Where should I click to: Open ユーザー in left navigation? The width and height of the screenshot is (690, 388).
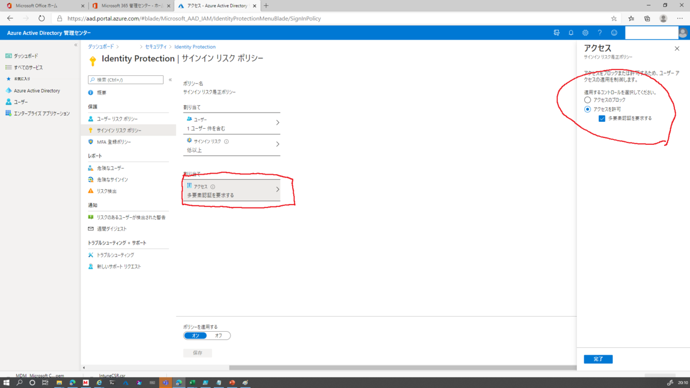[21, 102]
